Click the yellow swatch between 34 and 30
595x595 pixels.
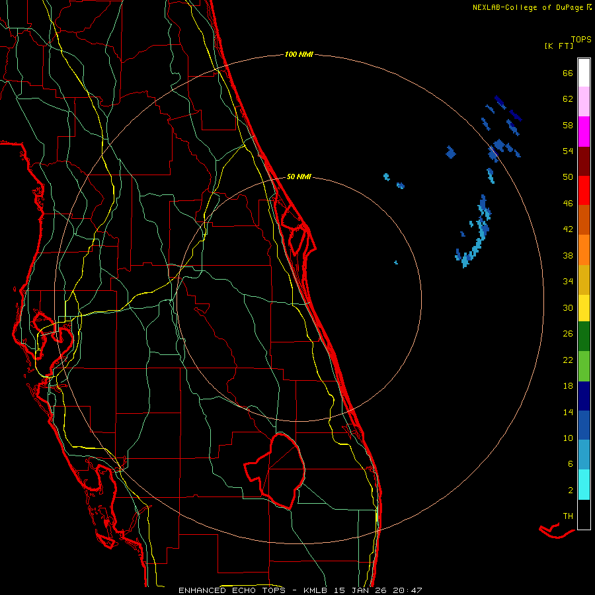tap(584, 308)
